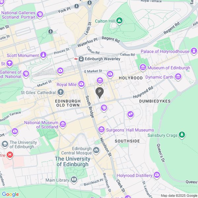198x198 pixels.
Task: Open National Museum of Scotland pin
Action: pyautogui.click(x=63, y=124)
